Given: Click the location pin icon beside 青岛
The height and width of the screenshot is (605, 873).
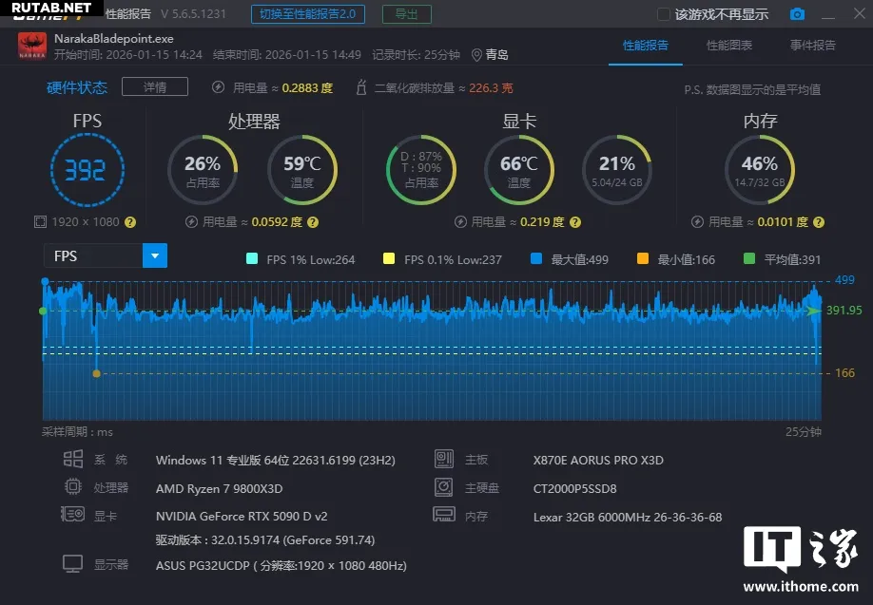Looking at the screenshot, I should pos(476,55).
